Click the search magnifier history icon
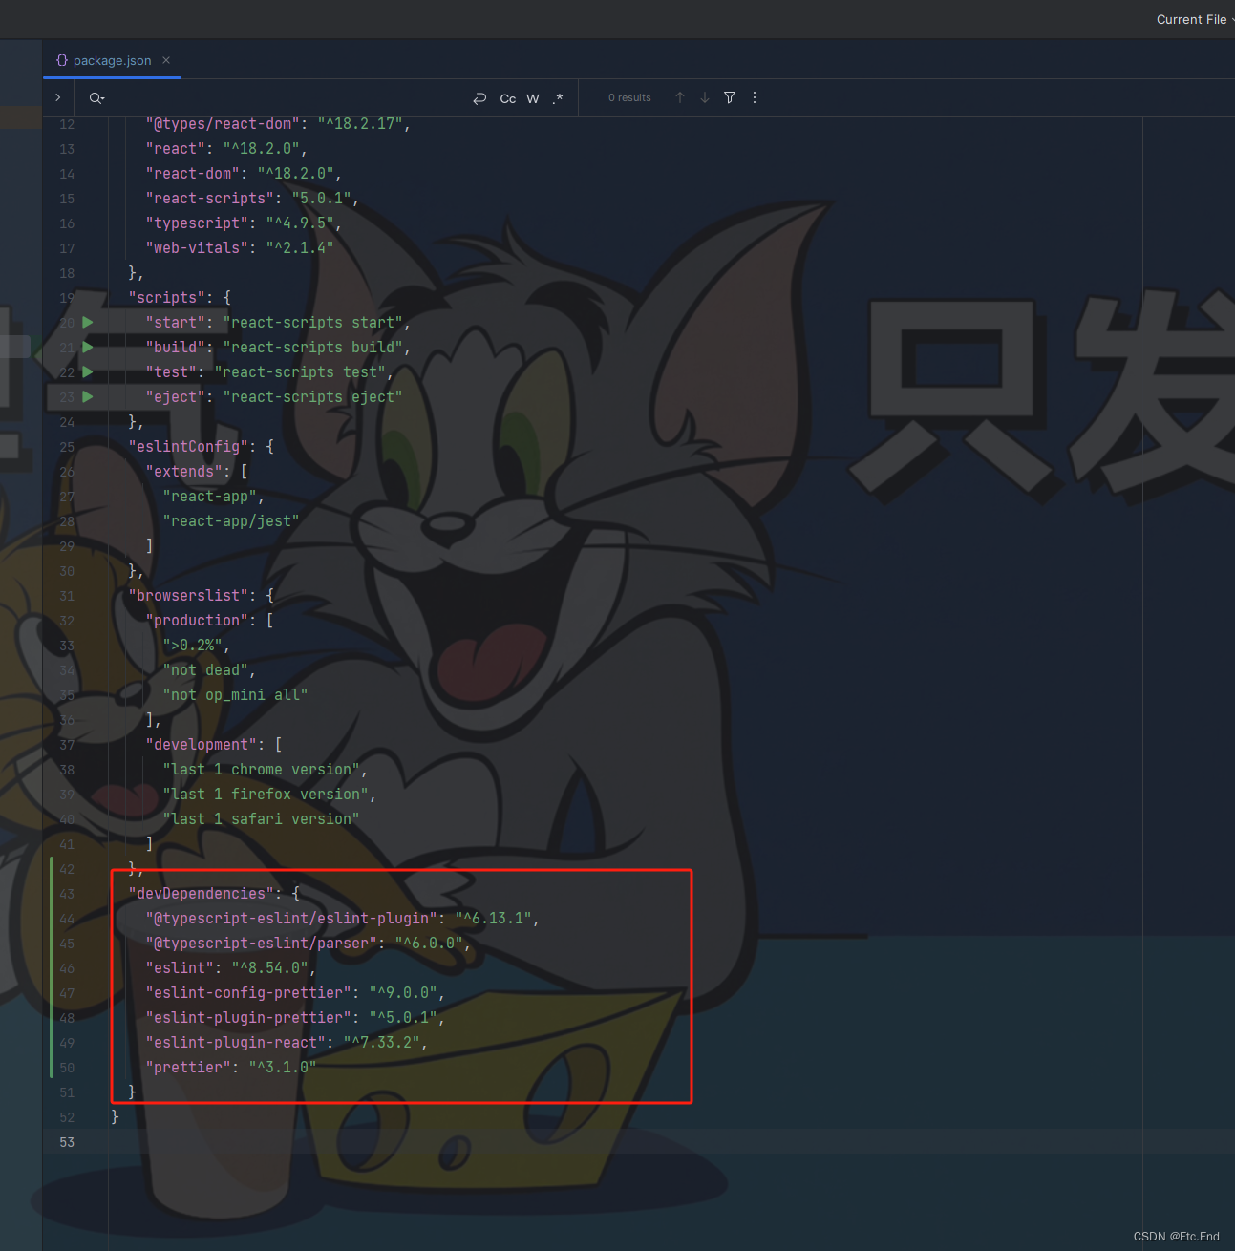The width and height of the screenshot is (1235, 1251). [x=96, y=98]
